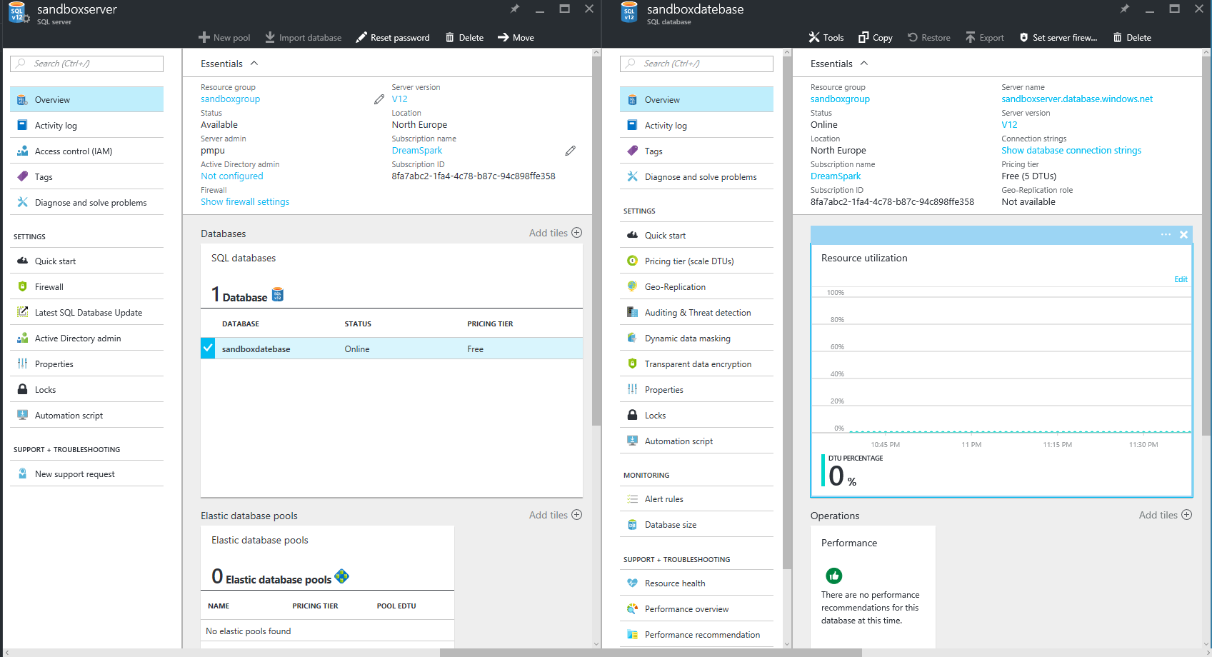Open tile options ellipsis on Resource utilization
1212x657 pixels.
(1166, 234)
